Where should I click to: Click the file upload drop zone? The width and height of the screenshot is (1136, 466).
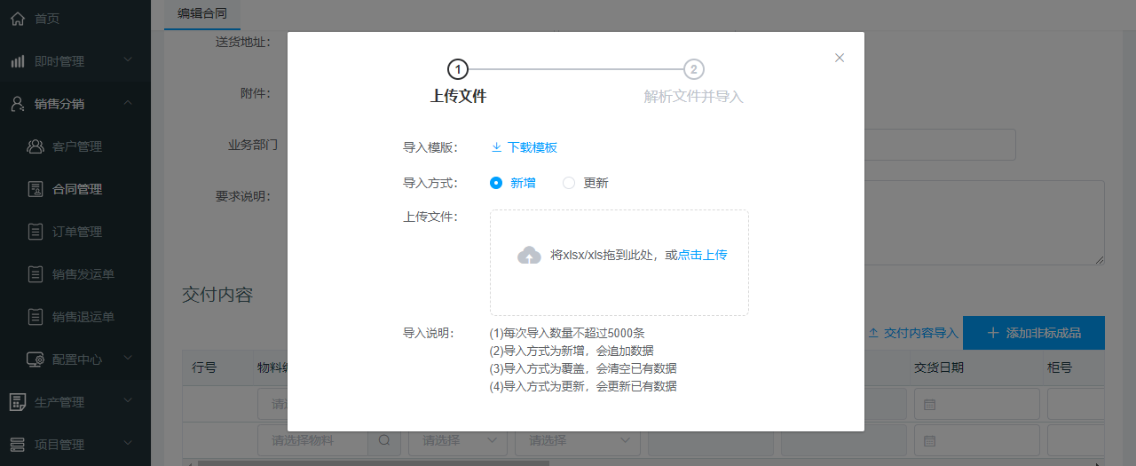click(x=619, y=263)
